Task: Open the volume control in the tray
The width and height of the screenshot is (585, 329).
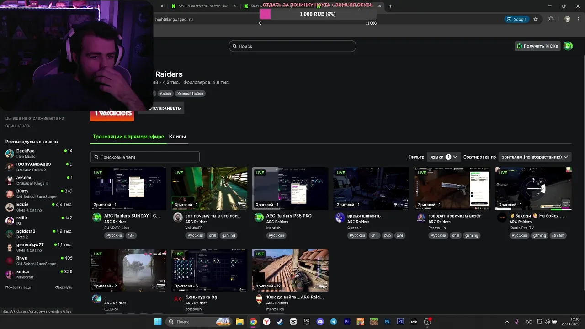Action: [548, 322]
